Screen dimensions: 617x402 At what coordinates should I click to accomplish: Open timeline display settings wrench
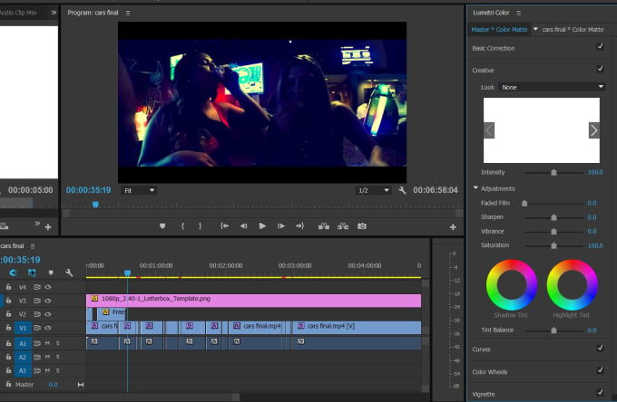69,273
